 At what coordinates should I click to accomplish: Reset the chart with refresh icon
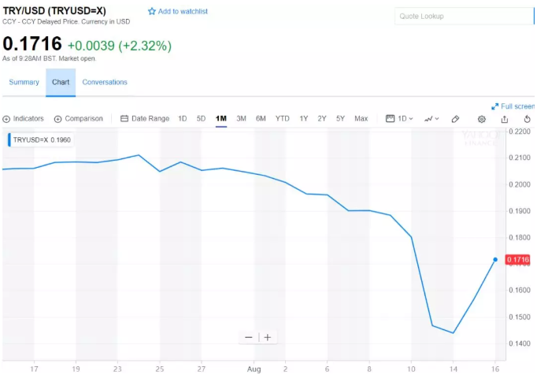pyautogui.click(x=528, y=119)
